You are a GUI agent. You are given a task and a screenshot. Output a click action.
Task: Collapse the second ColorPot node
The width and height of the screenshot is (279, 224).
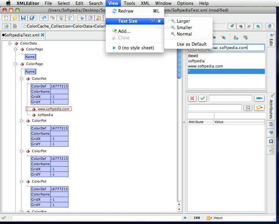point(21,121)
